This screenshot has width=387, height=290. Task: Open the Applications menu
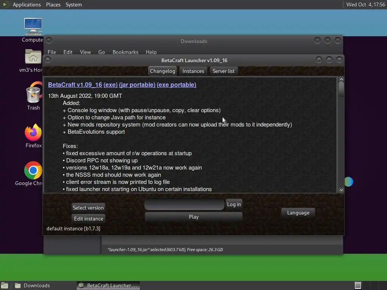click(27, 5)
